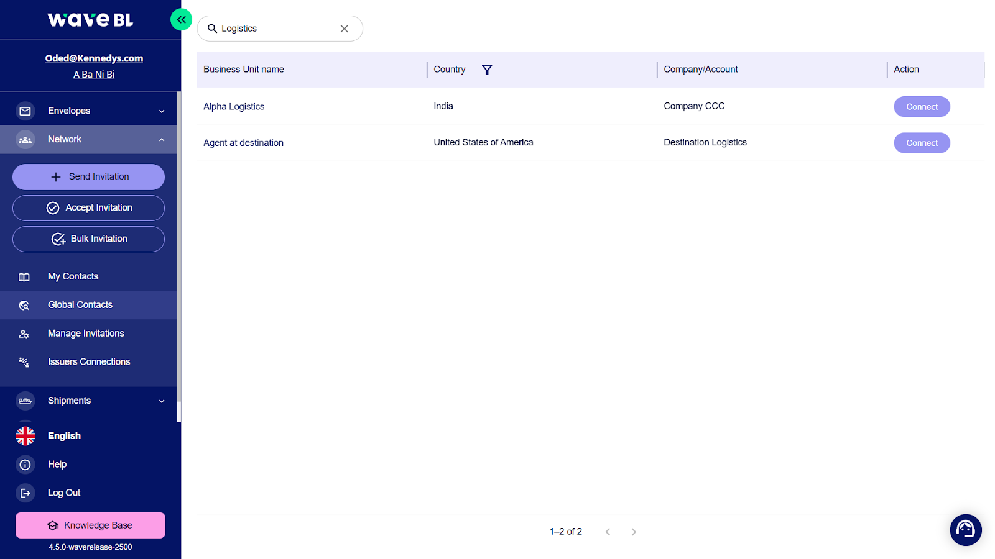This screenshot has width=995, height=559.
Task: Open the support chat headset icon
Action: [x=965, y=530]
